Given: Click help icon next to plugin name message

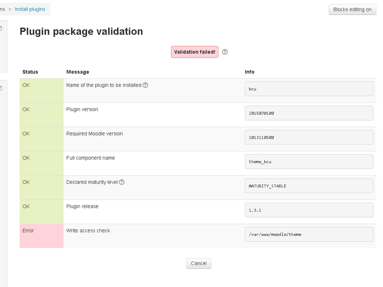Looking at the screenshot, I should click(145, 85).
